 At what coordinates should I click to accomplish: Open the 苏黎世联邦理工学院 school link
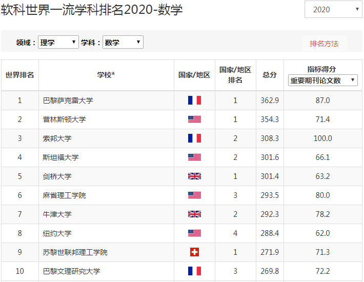pos(75,252)
